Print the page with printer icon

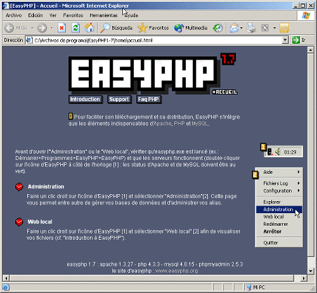tap(251, 28)
